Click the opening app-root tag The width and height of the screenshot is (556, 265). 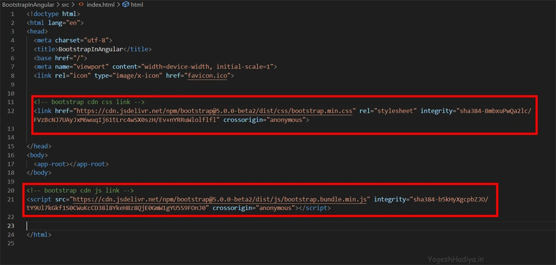coord(52,164)
